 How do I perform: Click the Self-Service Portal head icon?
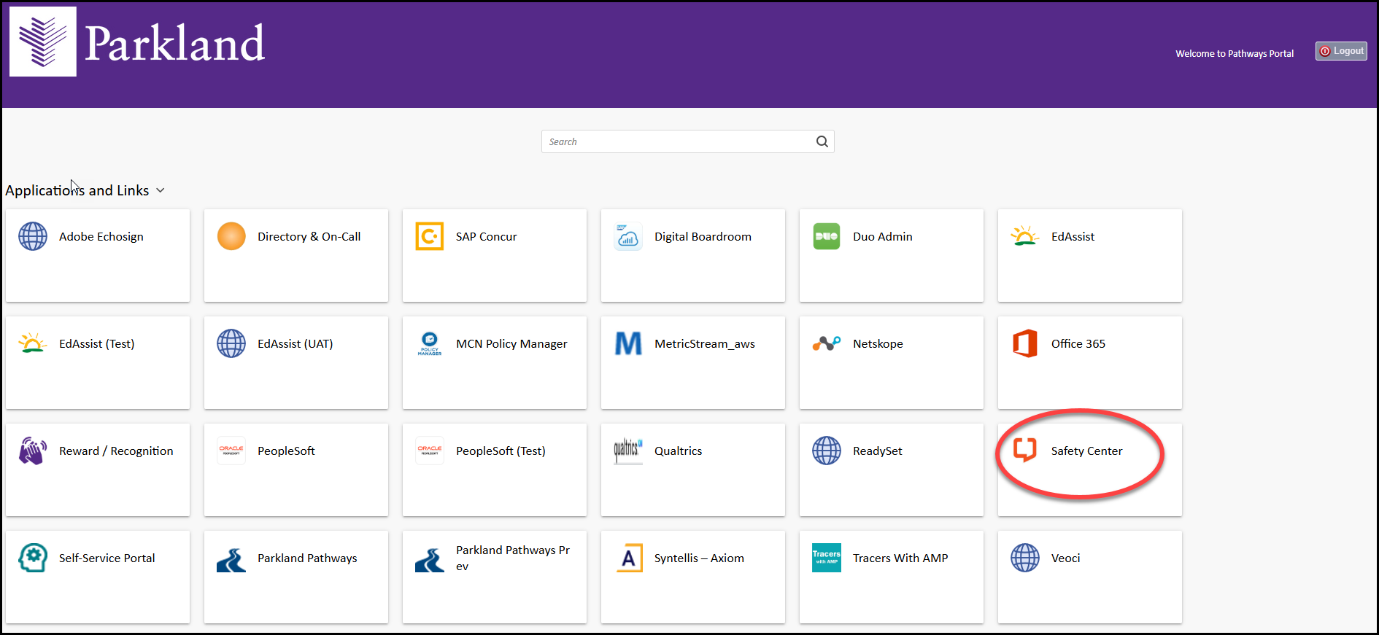(33, 558)
